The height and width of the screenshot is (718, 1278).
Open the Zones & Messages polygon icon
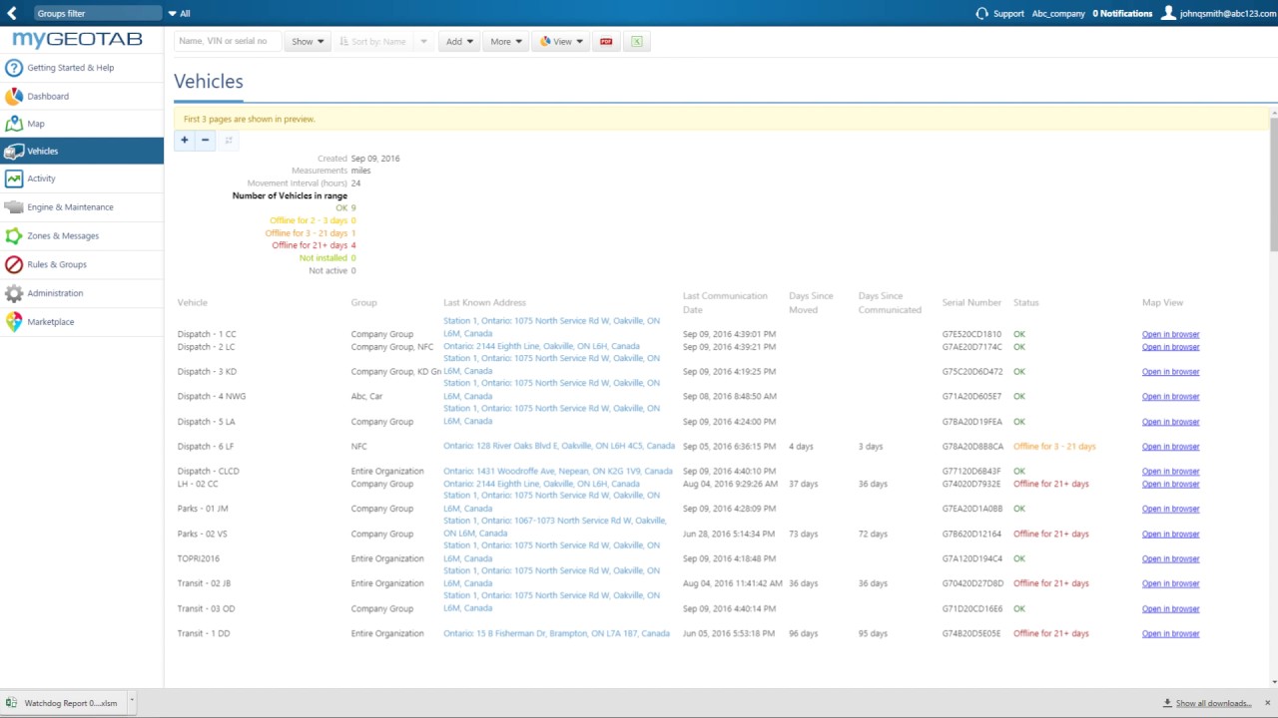13,236
